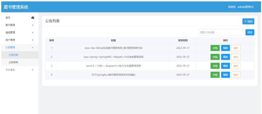This screenshot has width=262, height=114.
Task: Expand the 借阅管理 menu chevron
Action: tap(33, 32)
